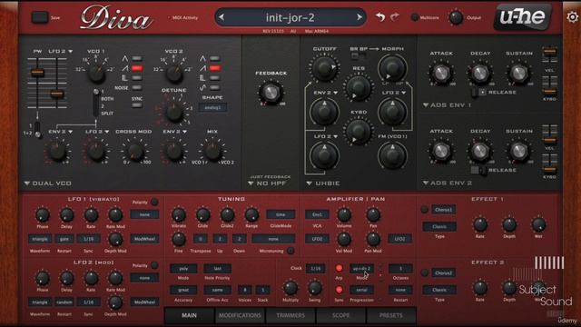Open the settings gear icon

[x=573, y=17]
